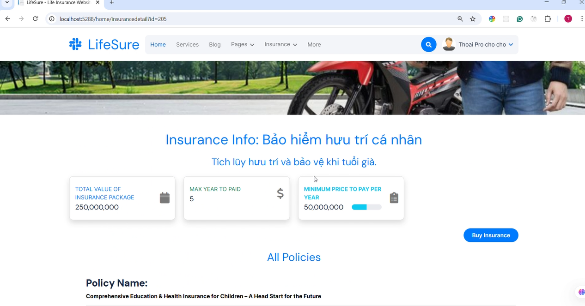Open the tab search chevron in browser
The width and height of the screenshot is (585, 306).
click(7, 3)
